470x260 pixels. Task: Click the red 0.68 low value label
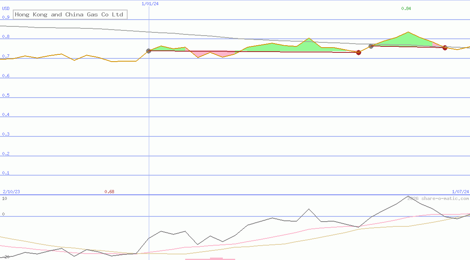tap(110, 192)
